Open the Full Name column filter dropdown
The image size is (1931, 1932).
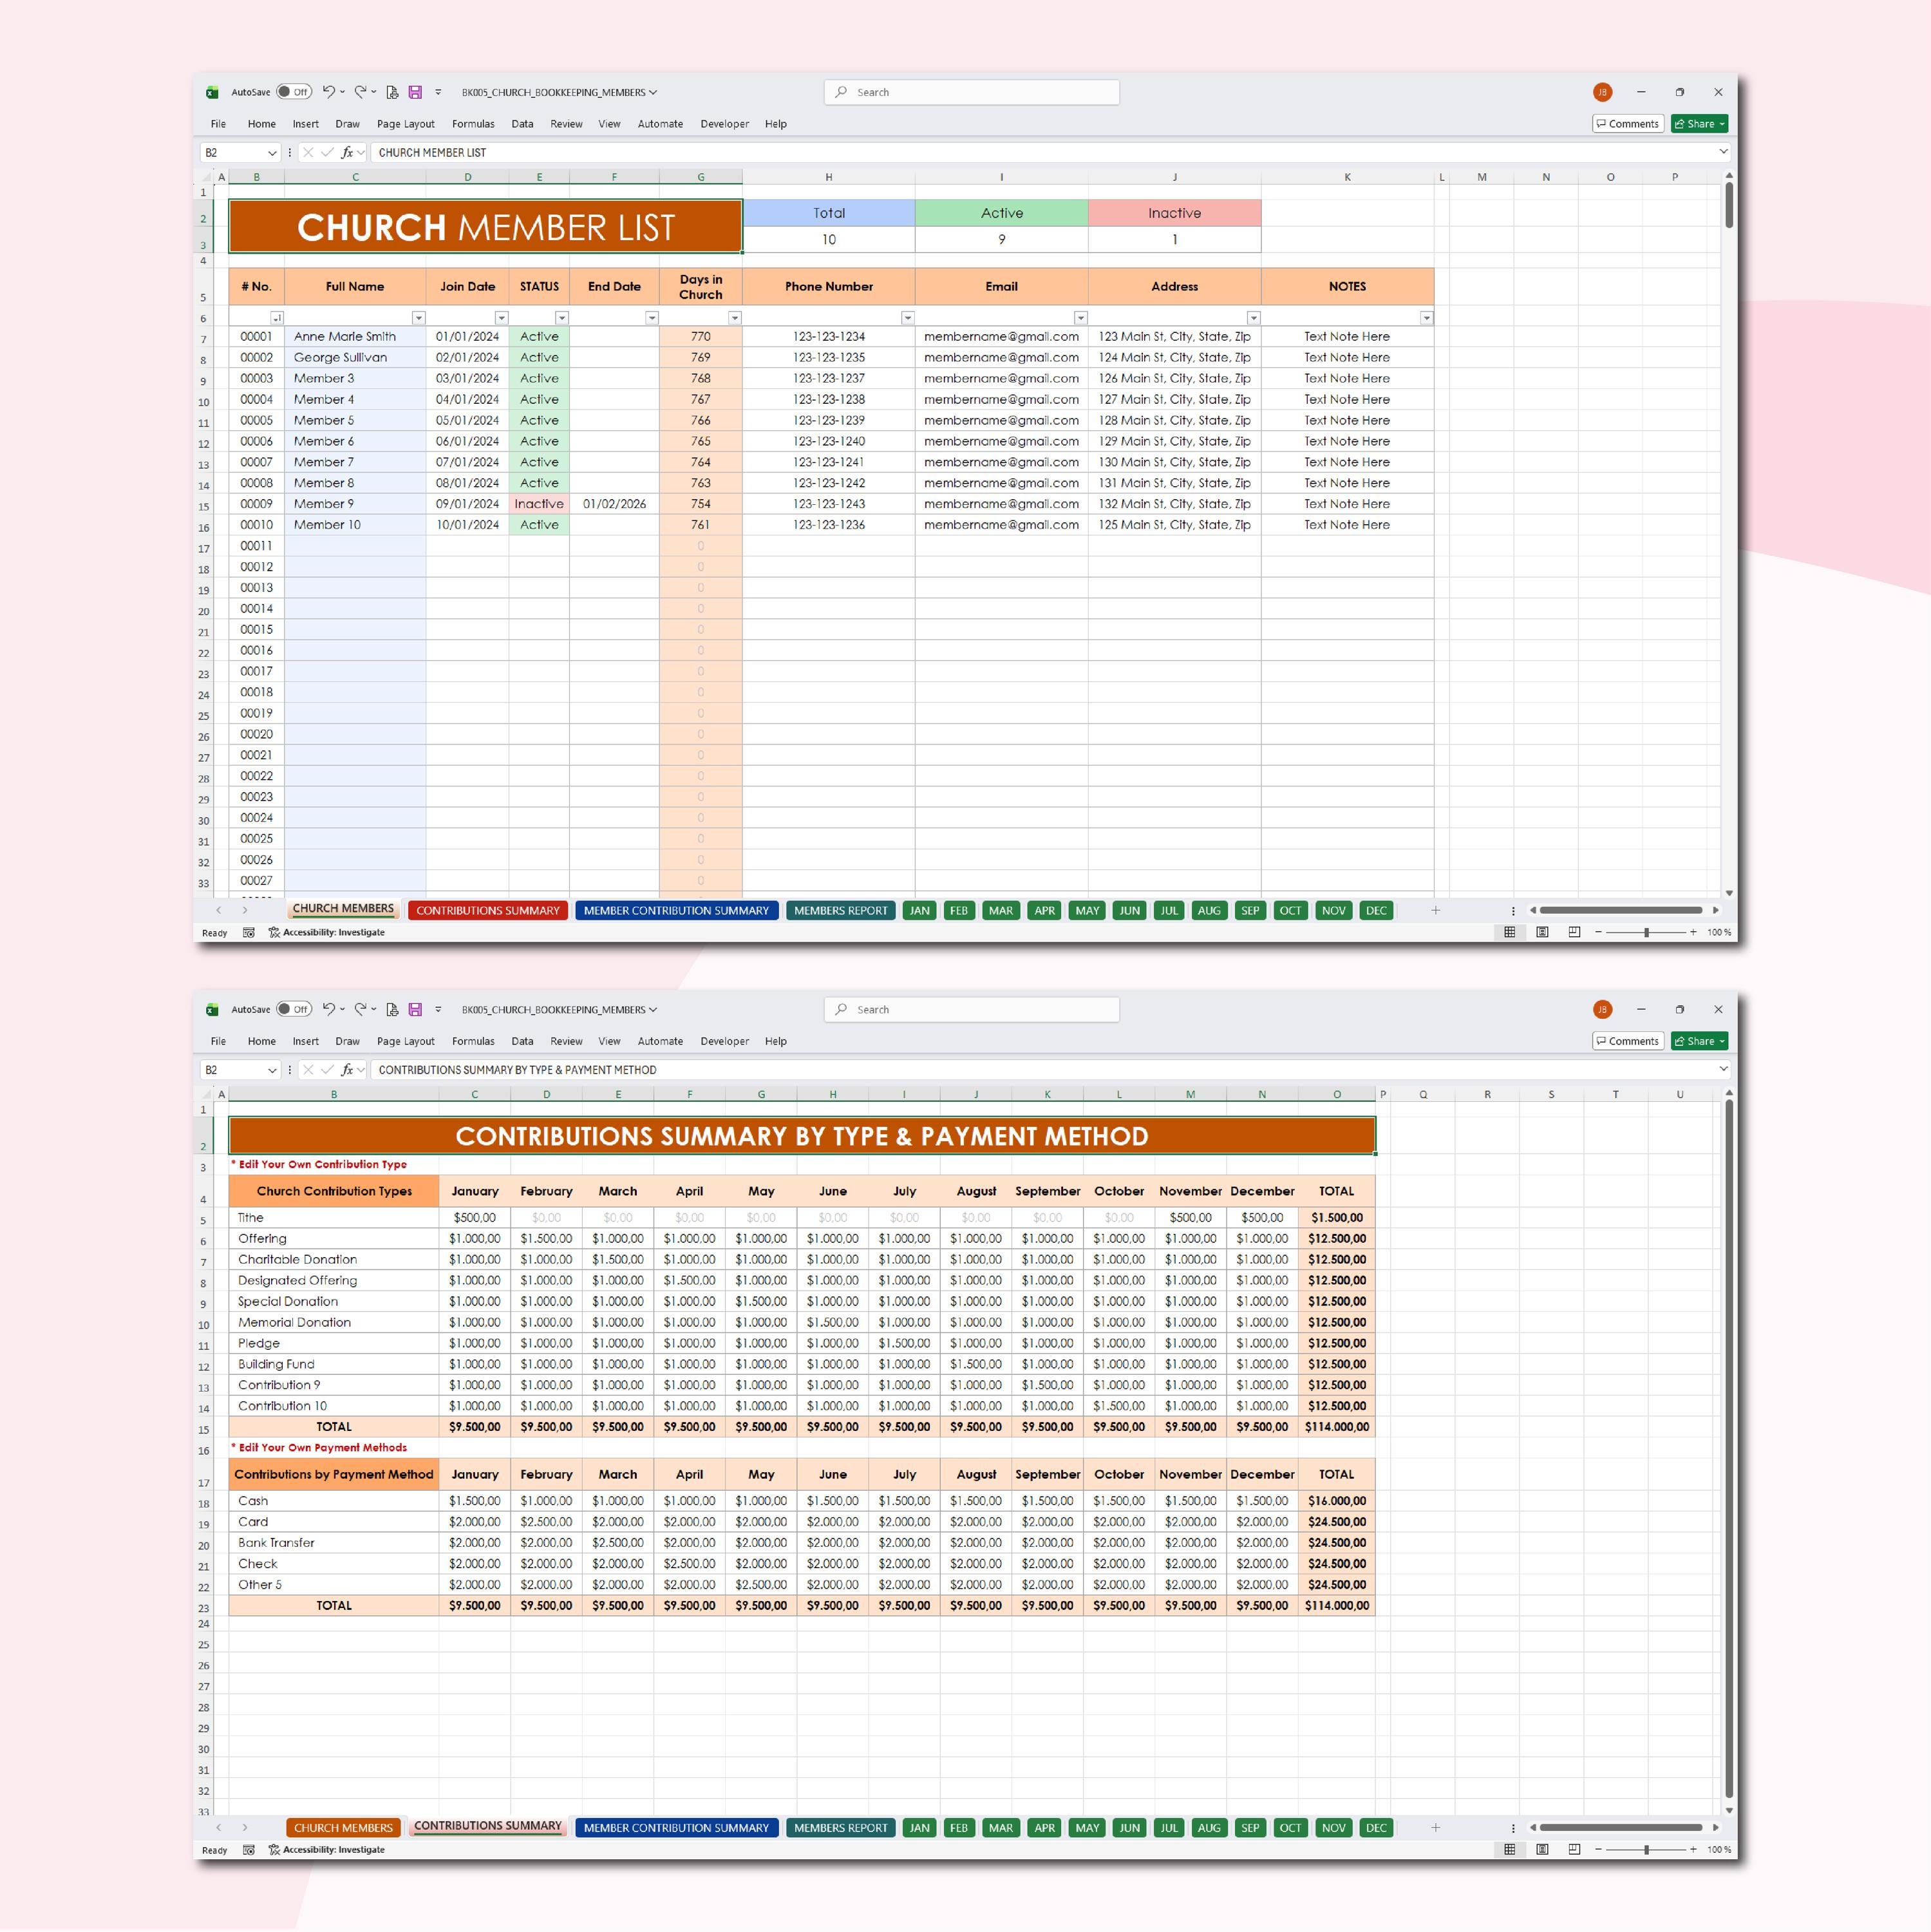coord(419,318)
